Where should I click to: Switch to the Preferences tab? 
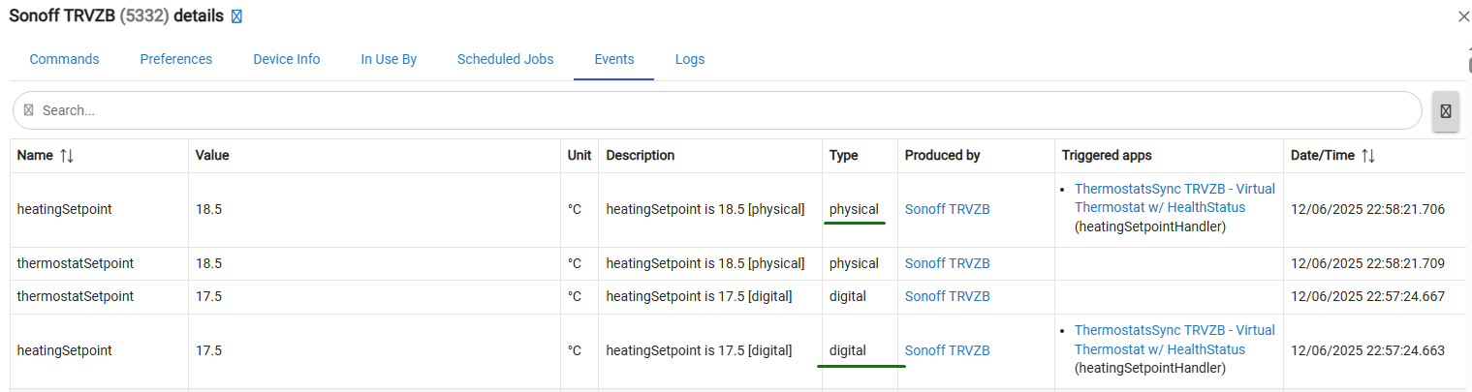175,59
